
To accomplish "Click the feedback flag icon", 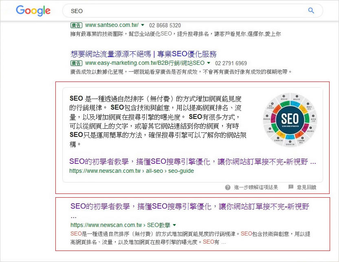I will click(291, 187).
